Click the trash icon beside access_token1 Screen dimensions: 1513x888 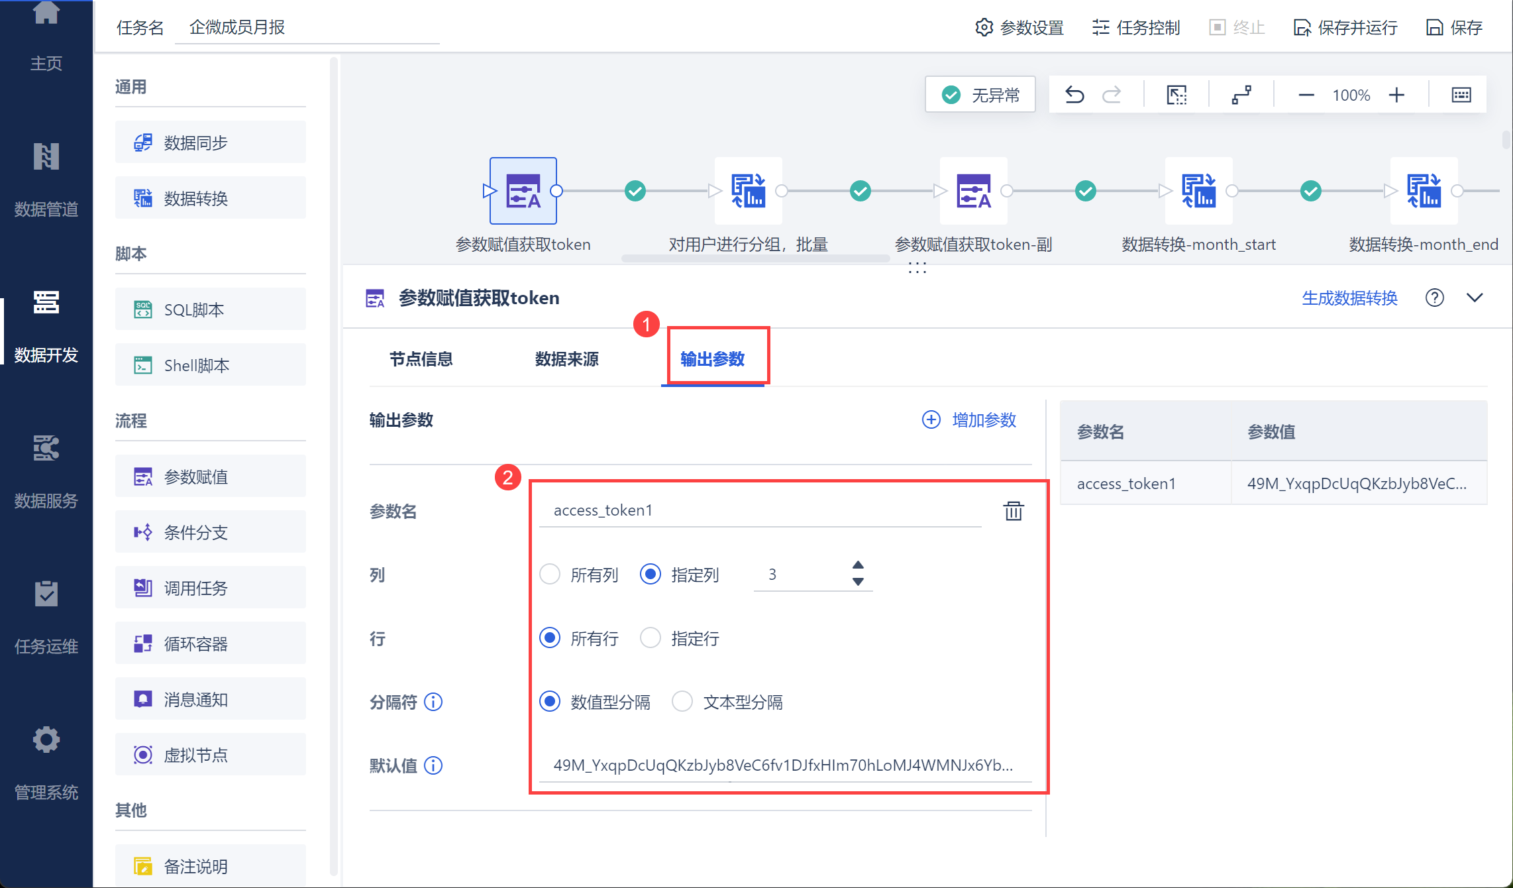(1013, 510)
